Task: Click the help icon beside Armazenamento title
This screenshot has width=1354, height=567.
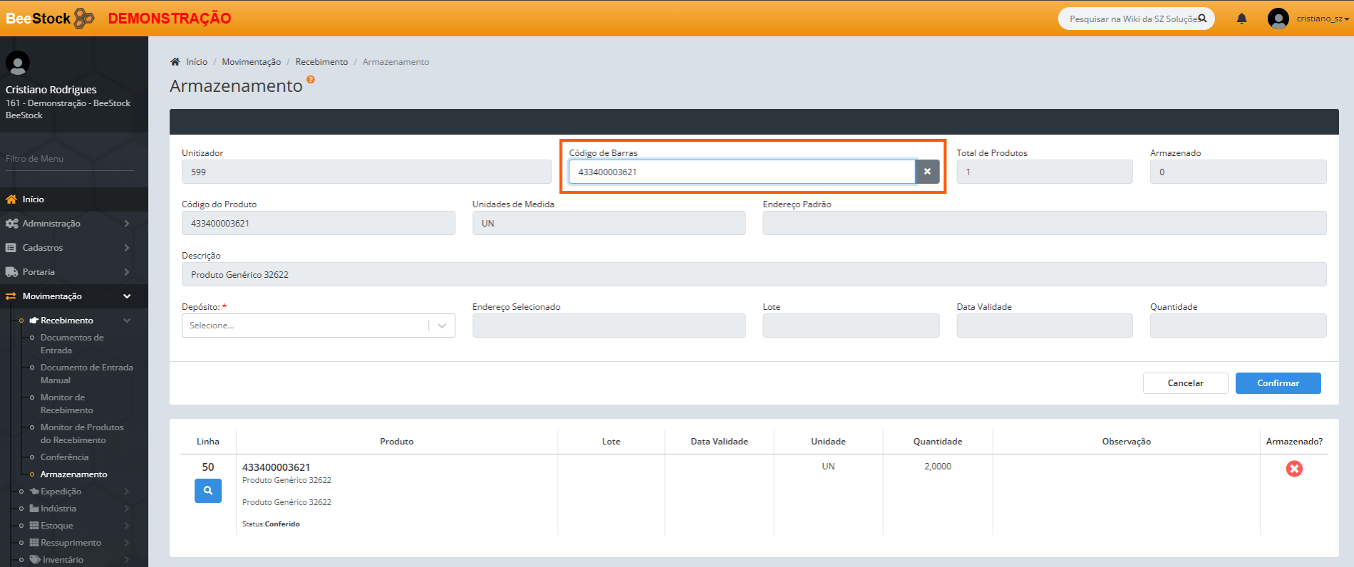Action: [x=311, y=80]
